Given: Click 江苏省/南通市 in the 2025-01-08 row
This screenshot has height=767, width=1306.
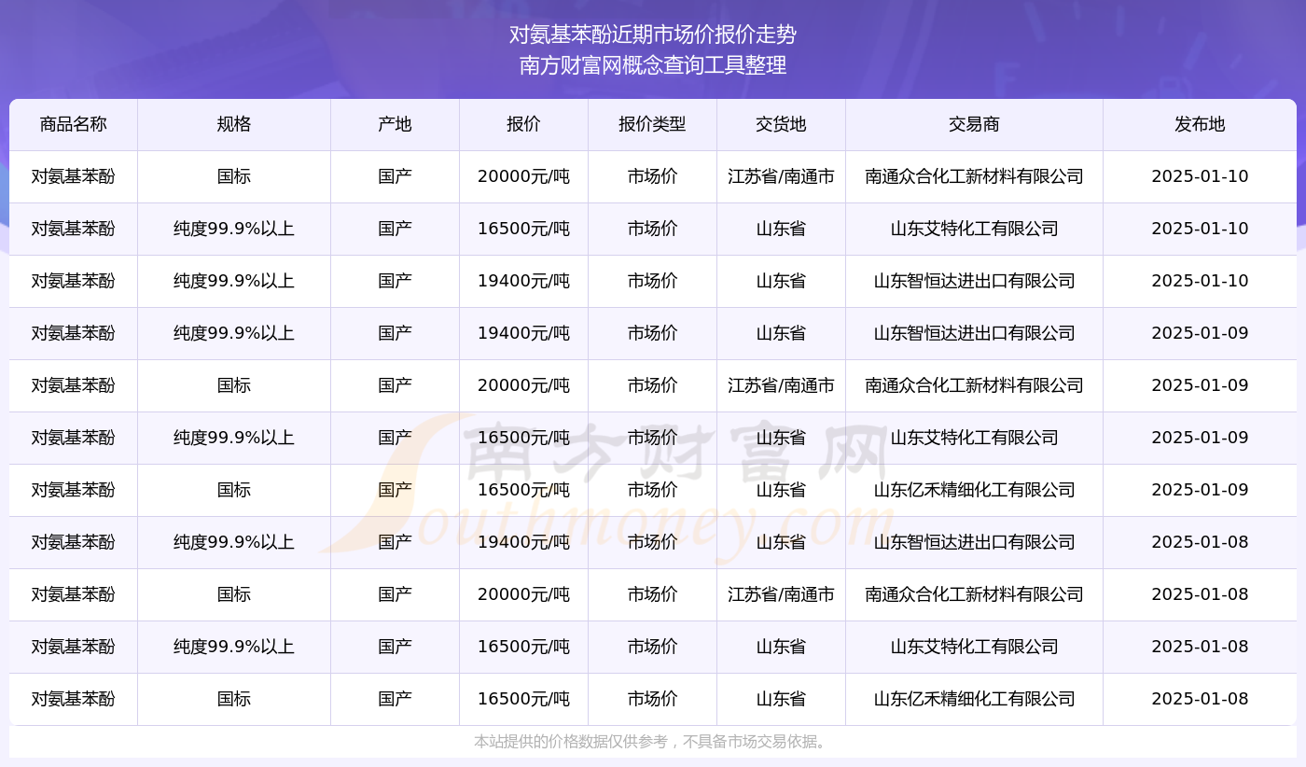Looking at the screenshot, I should (781, 594).
